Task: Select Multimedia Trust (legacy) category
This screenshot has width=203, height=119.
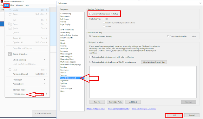Action: (70, 65)
